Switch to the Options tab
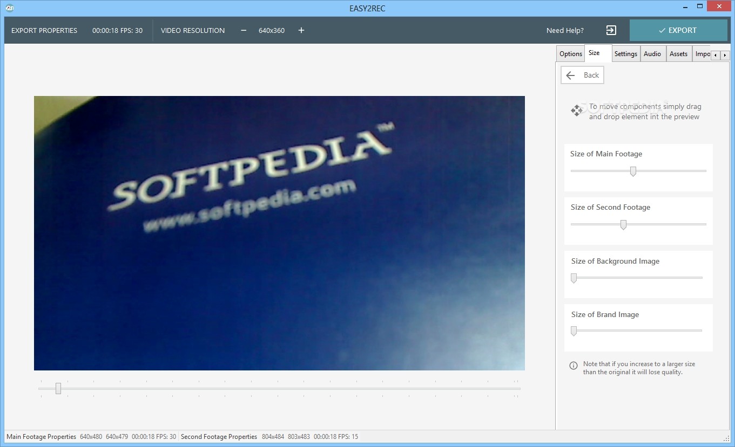The width and height of the screenshot is (735, 447). pos(571,53)
